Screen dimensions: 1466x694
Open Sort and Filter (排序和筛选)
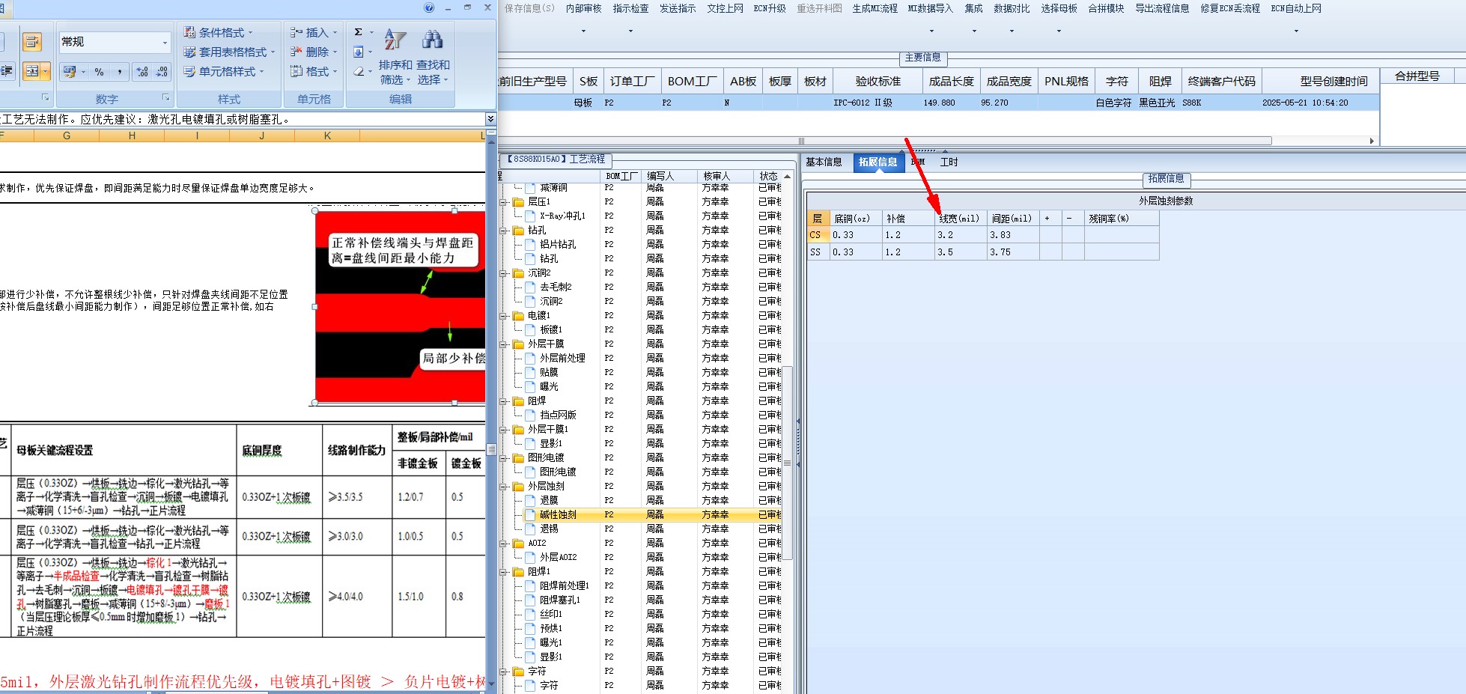click(x=395, y=55)
